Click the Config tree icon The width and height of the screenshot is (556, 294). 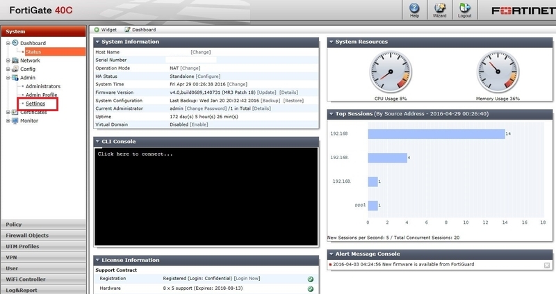coord(15,69)
